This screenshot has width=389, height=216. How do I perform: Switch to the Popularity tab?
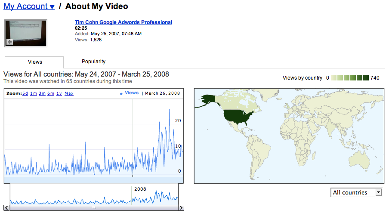point(93,62)
